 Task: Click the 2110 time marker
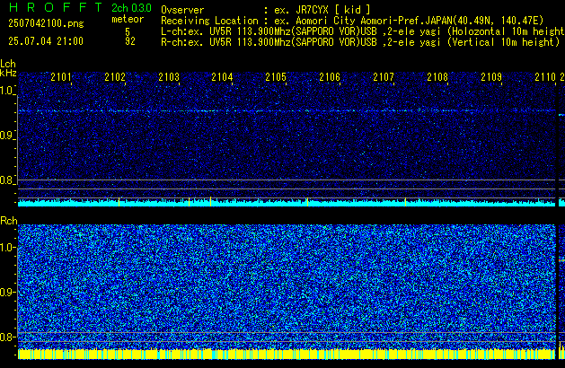pos(545,77)
